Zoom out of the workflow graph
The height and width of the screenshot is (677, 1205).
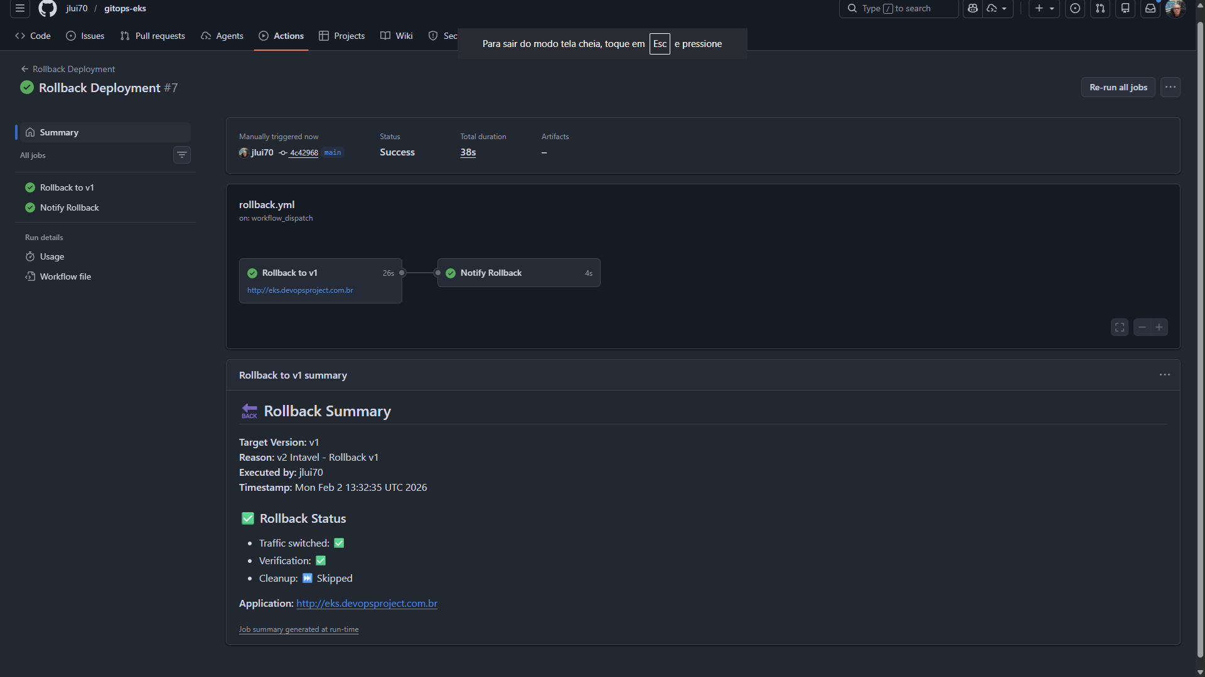pos(1142,327)
